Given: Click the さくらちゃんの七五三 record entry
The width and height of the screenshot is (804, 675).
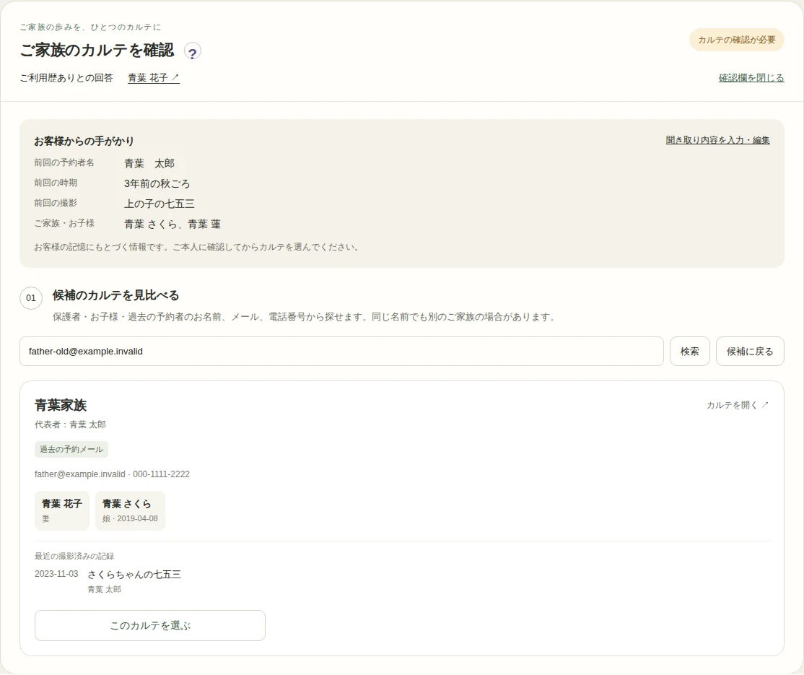Looking at the screenshot, I should click(134, 575).
